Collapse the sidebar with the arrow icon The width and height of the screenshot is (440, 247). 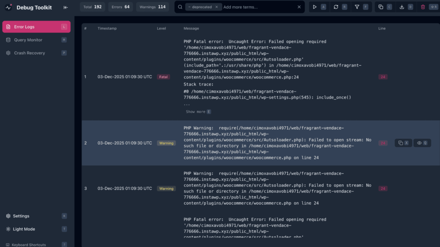click(x=66, y=8)
